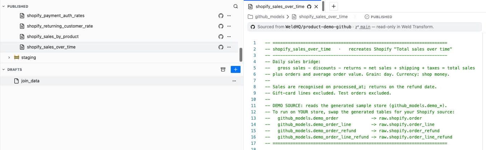The image size is (486, 150).
Task: Open shopify_sales_by_product model
Action: 53,37
